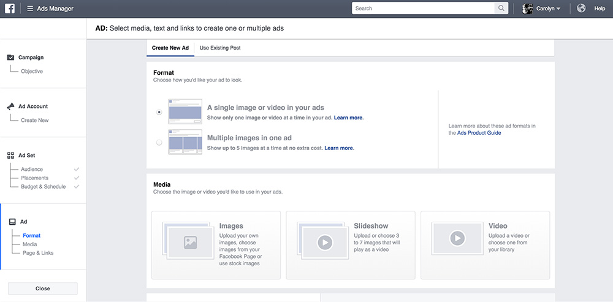Screen dimensions: 613x302
Task: Click the Ad Set grid icon
Action: click(x=11, y=155)
